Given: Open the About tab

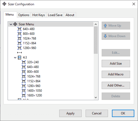Looking at the screenshot, I should [x=70, y=15].
